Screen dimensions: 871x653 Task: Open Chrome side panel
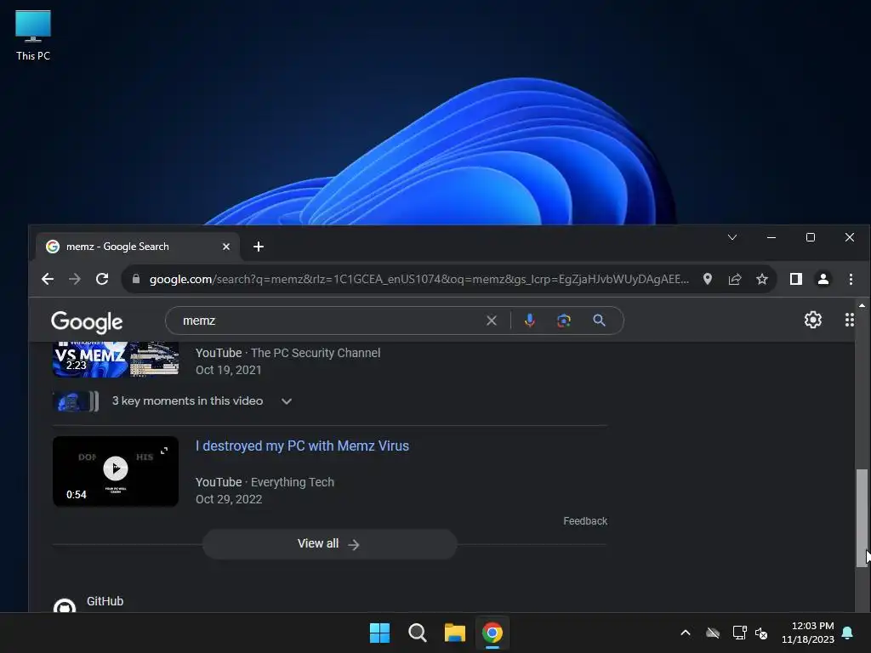tap(796, 279)
